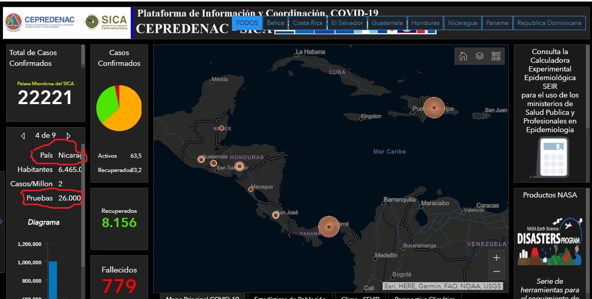Click 'Países Miembros del SICA' label

click(x=45, y=84)
